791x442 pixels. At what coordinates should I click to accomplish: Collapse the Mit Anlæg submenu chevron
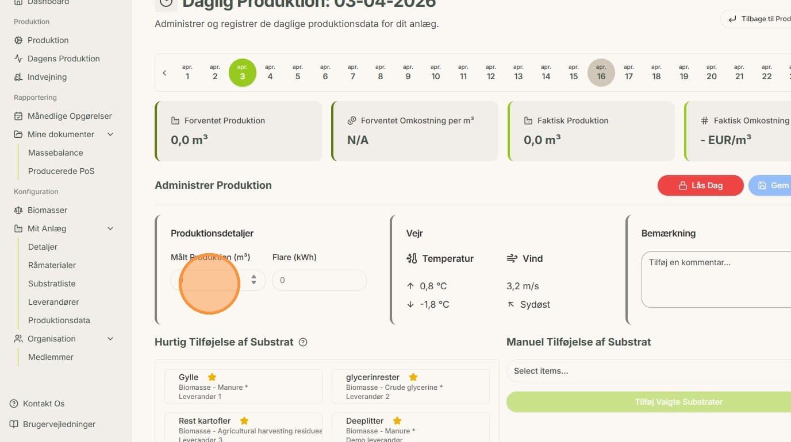[x=110, y=228]
